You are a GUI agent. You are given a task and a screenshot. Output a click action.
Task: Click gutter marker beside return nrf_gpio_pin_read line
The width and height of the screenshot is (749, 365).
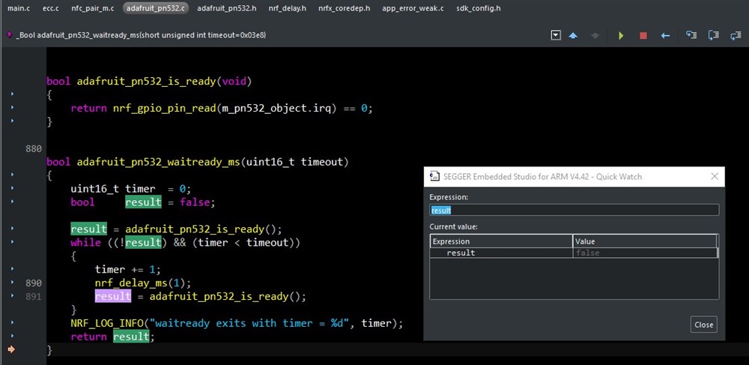[11, 108]
